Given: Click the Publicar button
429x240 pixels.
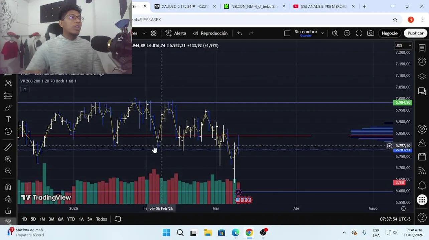Looking at the screenshot, I should pyautogui.click(x=415, y=33).
